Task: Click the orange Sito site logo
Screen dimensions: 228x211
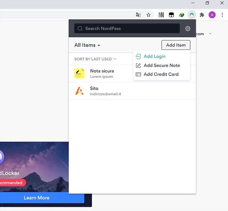Action: pyautogui.click(x=79, y=91)
